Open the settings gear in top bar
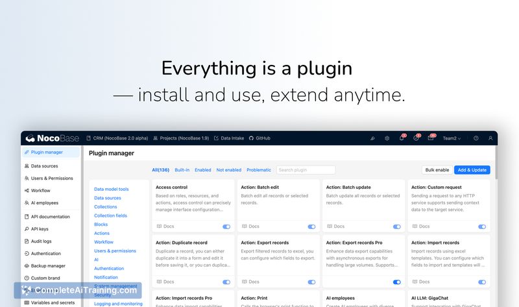 tap(387, 138)
